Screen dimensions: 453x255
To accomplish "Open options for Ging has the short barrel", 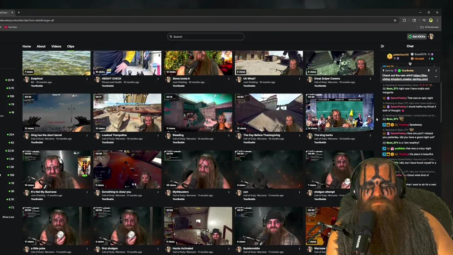I will click(x=87, y=135).
